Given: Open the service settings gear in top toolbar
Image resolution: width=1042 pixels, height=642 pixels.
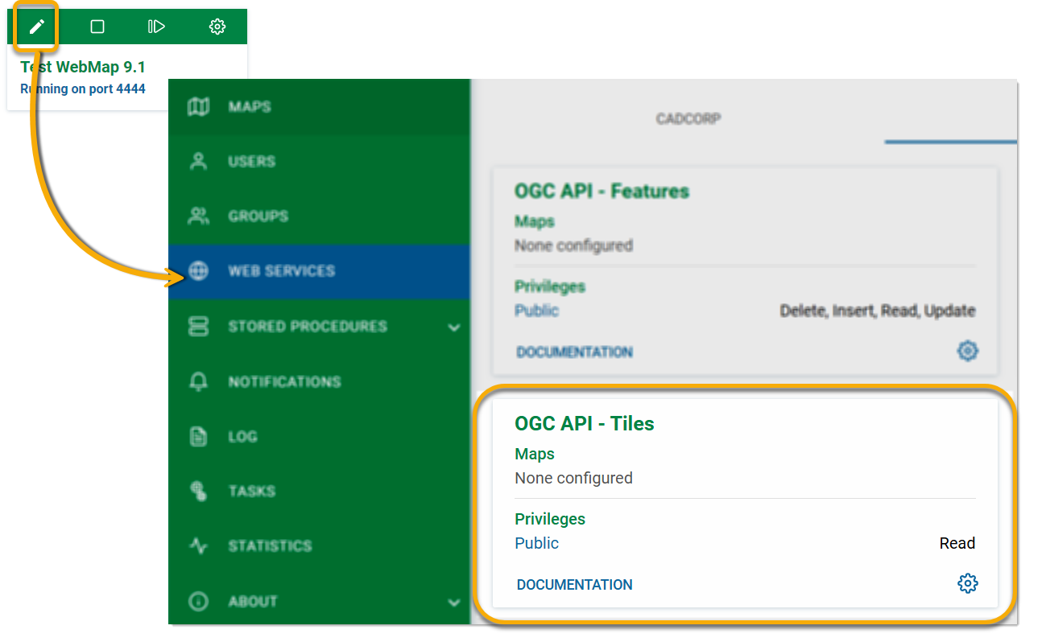Looking at the screenshot, I should point(217,27).
